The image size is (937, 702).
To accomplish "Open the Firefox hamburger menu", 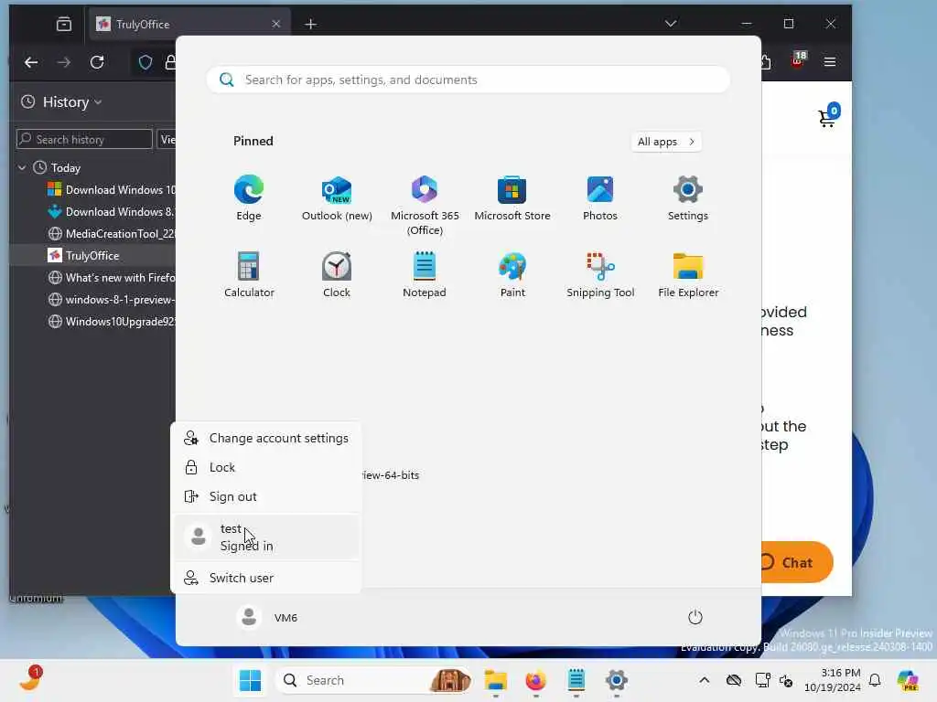I will tap(830, 62).
